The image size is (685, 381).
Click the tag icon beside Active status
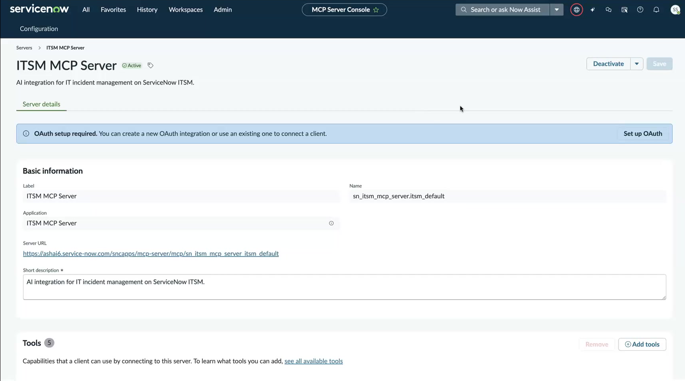pyautogui.click(x=150, y=66)
